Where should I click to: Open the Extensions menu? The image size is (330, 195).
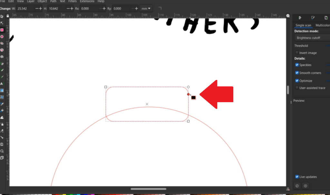pos(87,1)
